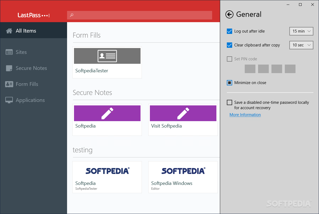Open Softpedia Windows site entry
The width and height of the screenshot is (319, 214).
[x=172, y=183]
